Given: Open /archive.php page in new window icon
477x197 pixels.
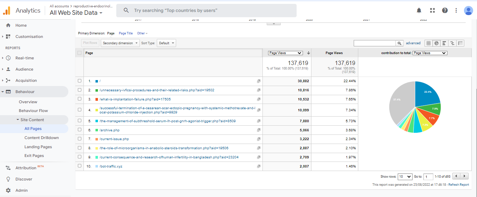Looking at the screenshot, I should tap(259, 130).
